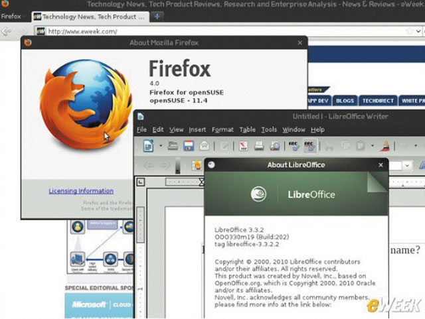
Task: Open the combo box dropdown right of About LibreOffice
Action: click(407, 165)
